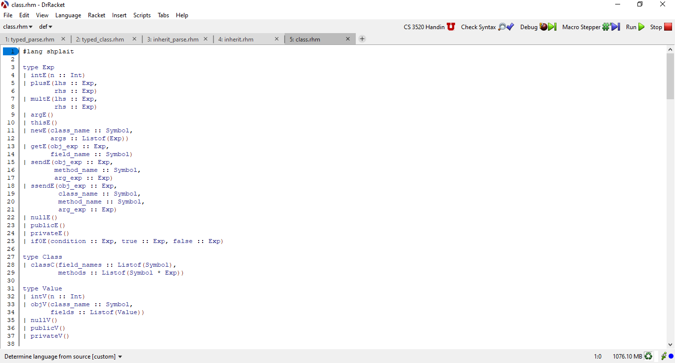This screenshot has width=675, height=363.
Task: Close the typed_parse.rhm tab
Action: (63, 39)
